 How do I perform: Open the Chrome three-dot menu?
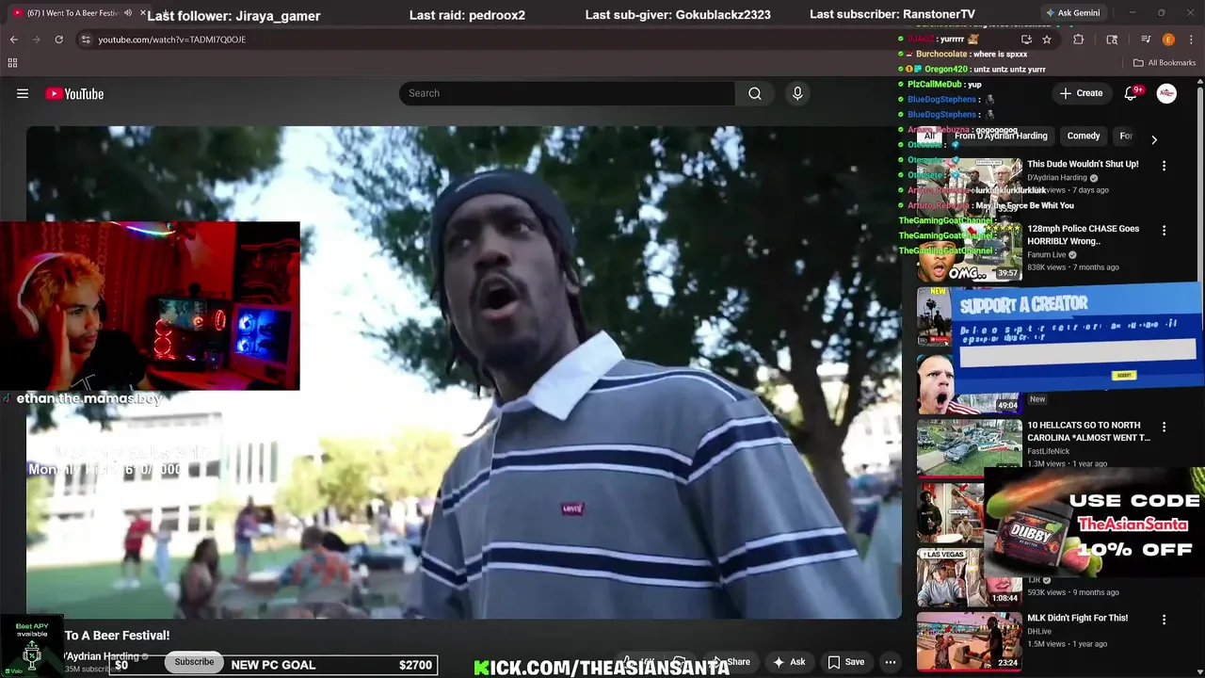pyautogui.click(x=1191, y=40)
